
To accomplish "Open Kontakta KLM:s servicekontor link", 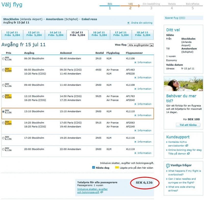I will pyautogui.click(x=179, y=143).
